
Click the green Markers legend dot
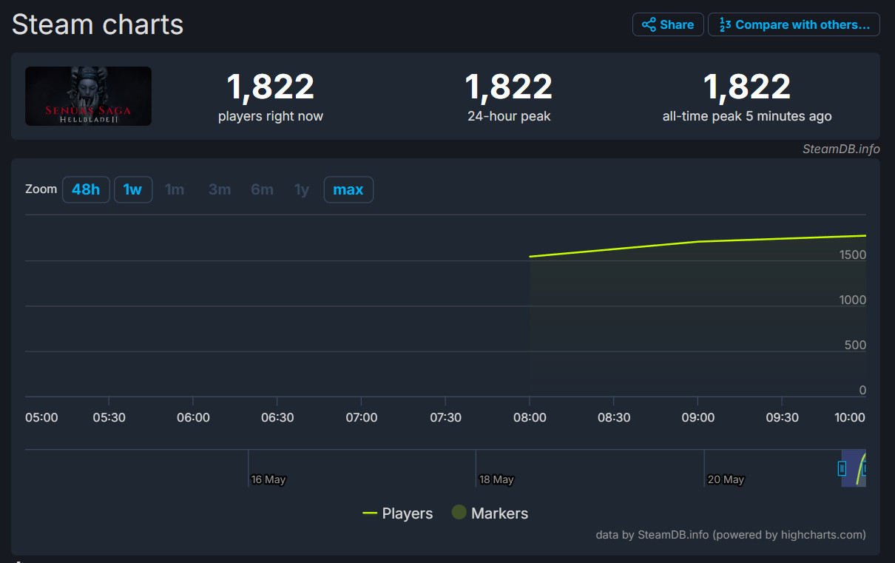tap(459, 512)
